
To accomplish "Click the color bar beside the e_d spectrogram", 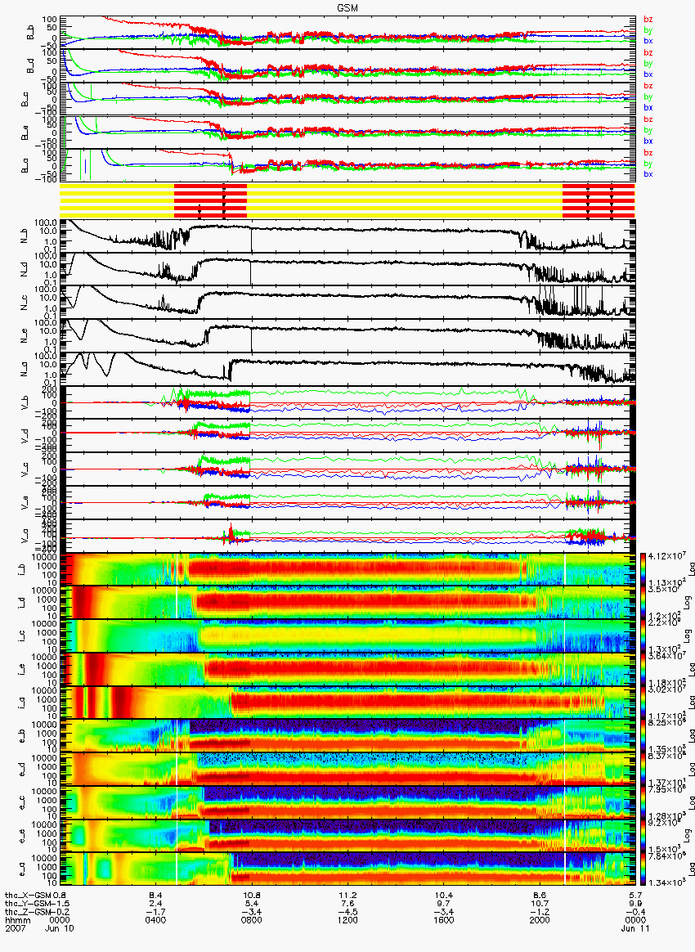I will [x=642, y=769].
